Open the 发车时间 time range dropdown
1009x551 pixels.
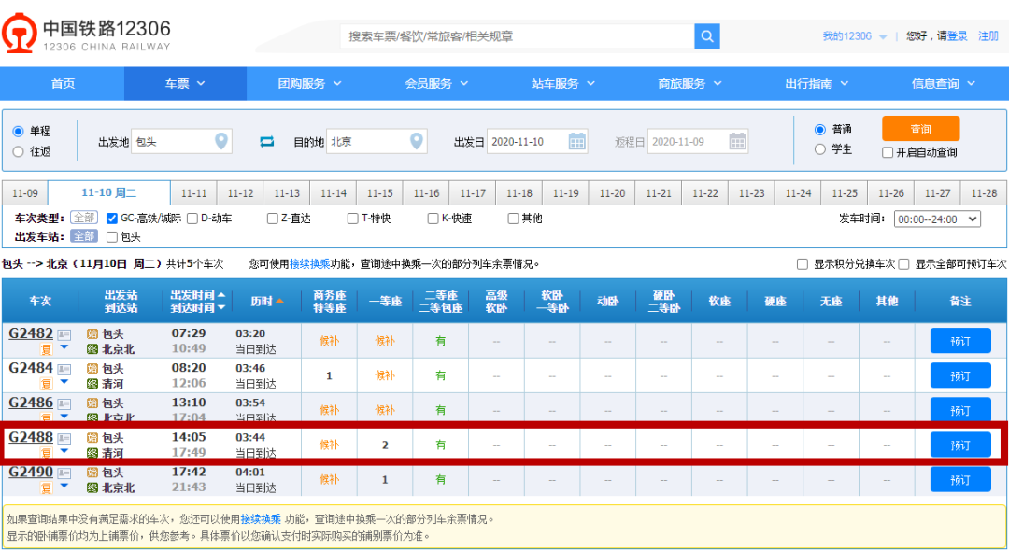click(937, 219)
